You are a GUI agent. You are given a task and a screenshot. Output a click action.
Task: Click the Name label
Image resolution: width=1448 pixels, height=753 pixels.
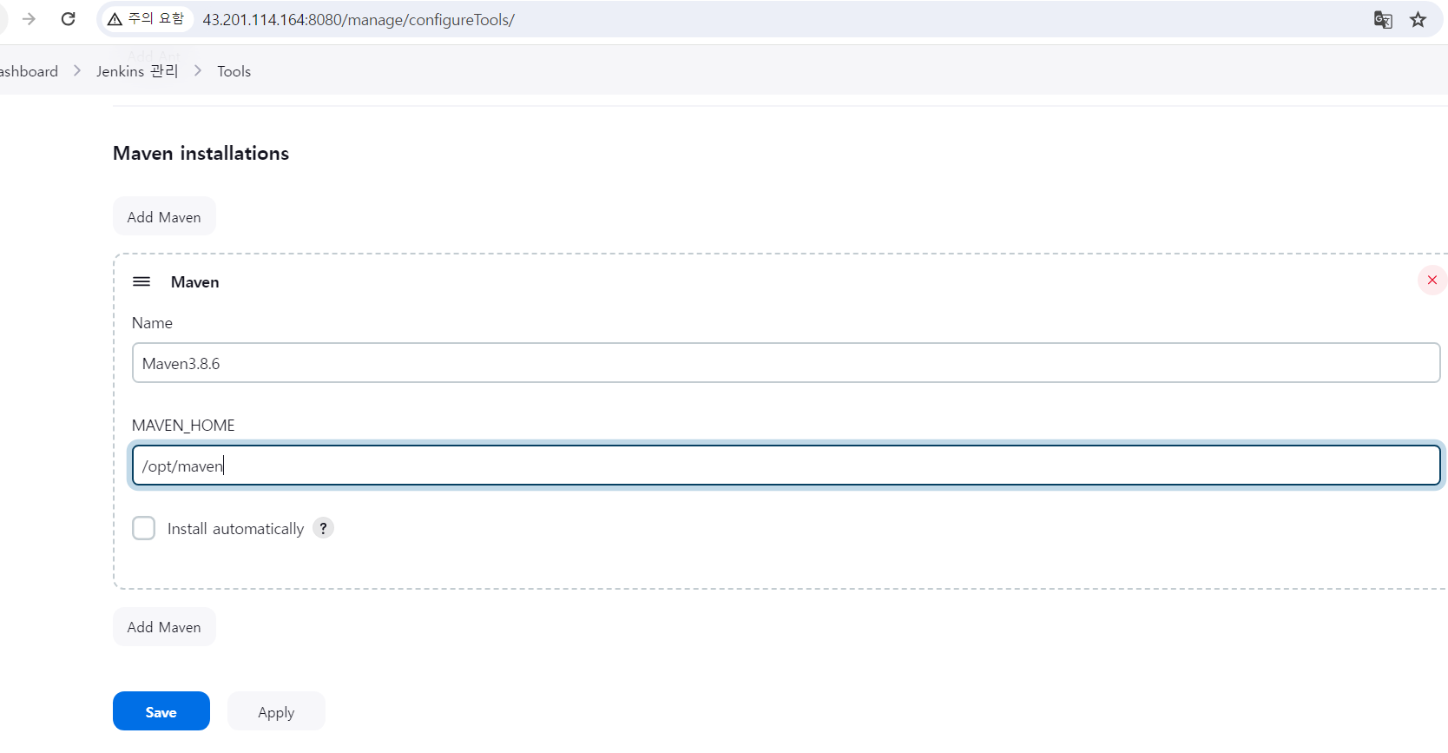(x=152, y=323)
